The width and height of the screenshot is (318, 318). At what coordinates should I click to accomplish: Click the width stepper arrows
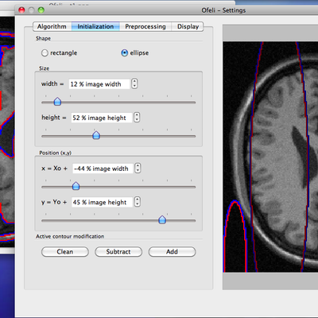pyautogui.click(x=134, y=83)
